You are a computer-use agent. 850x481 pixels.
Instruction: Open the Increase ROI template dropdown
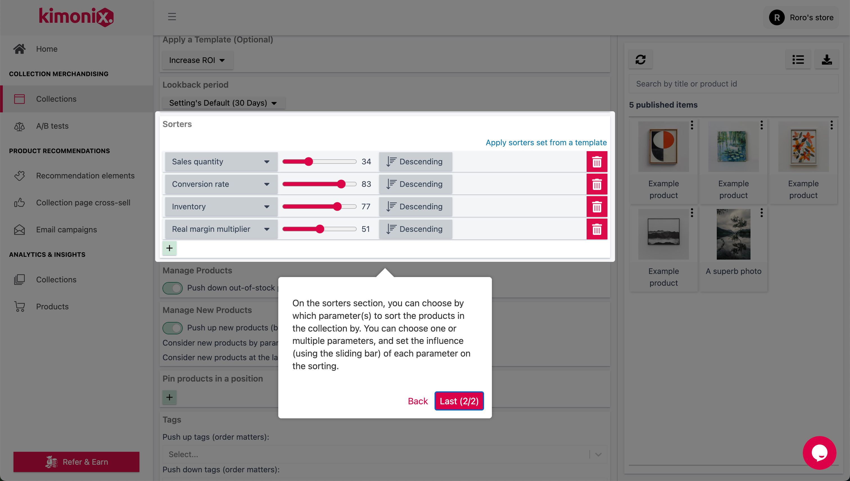pyautogui.click(x=197, y=60)
